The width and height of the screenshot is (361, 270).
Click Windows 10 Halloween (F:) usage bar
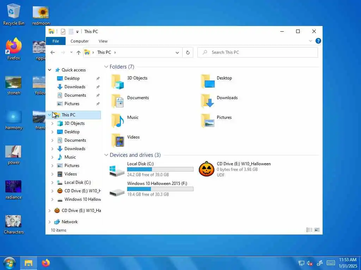click(x=160, y=189)
